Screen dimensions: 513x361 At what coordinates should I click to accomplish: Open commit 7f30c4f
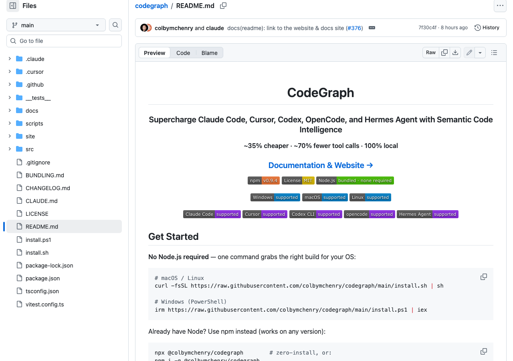[428, 28]
